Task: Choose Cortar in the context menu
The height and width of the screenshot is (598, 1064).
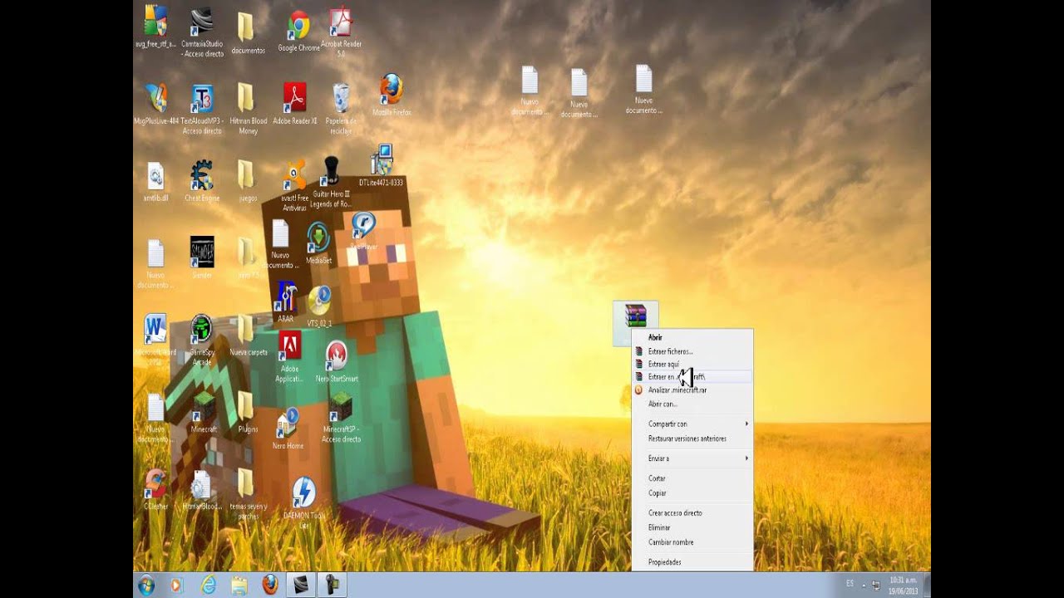Action: click(692, 478)
